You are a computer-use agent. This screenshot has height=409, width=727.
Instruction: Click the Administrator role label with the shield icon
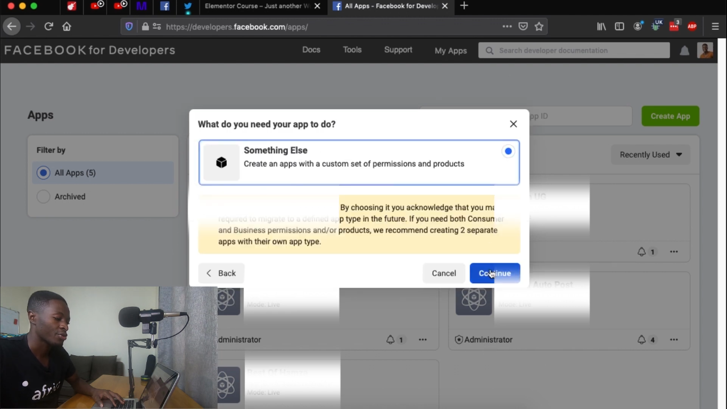pos(484,340)
